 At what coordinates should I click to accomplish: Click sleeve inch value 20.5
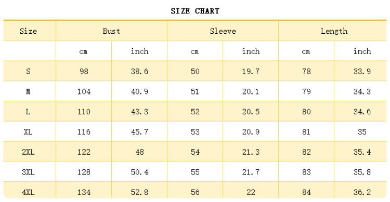tap(251, 112)
